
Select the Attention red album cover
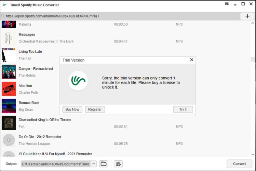click(x=9, y=89)
